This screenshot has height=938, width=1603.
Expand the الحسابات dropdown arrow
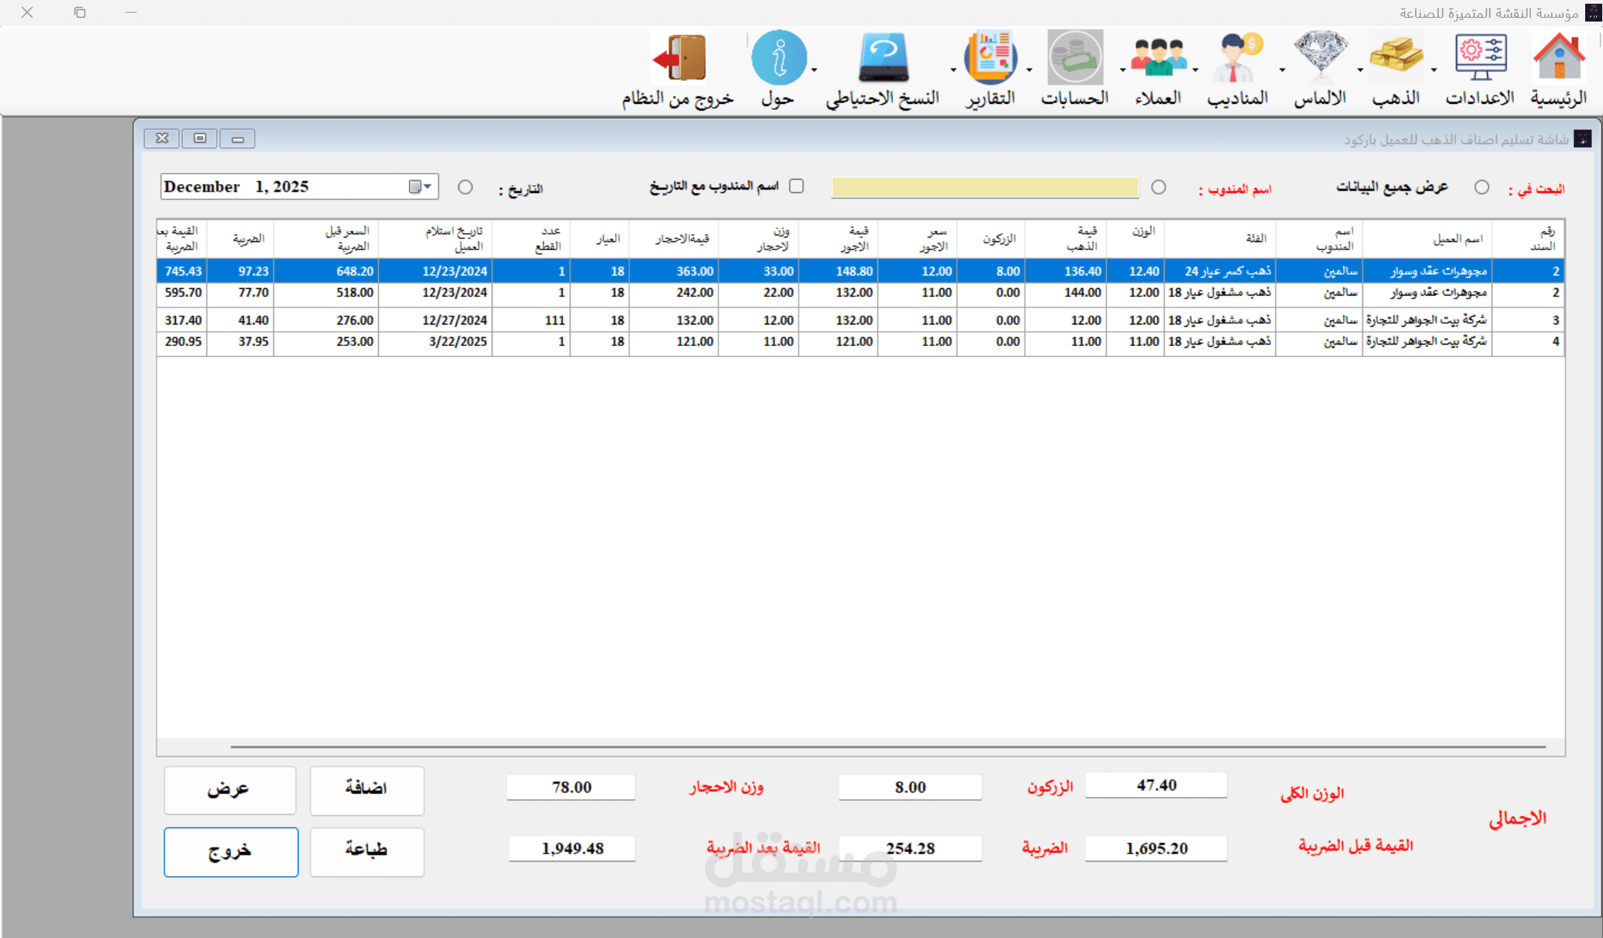1029,71
